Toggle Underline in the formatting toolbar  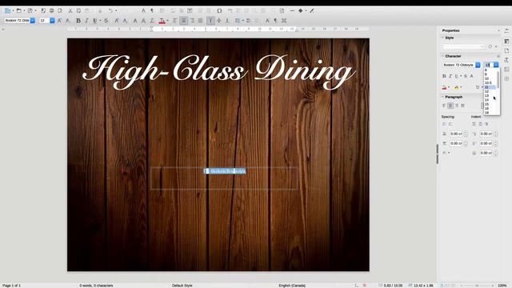(94, 21)
